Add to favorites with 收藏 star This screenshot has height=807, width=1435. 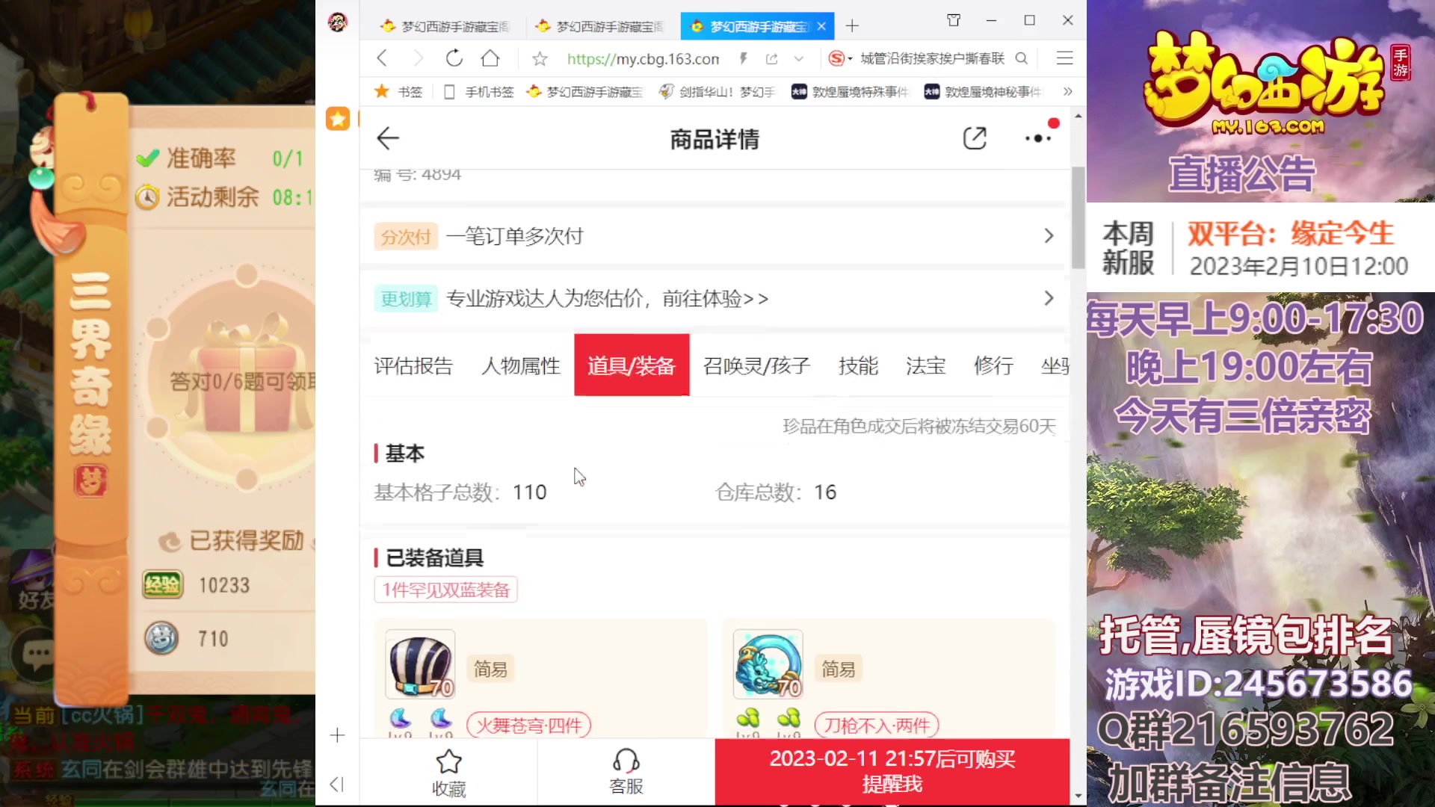click(x=448, y=773)
